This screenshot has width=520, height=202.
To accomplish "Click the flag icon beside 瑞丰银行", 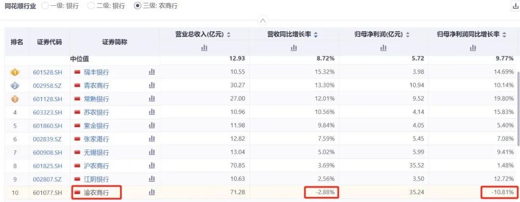I will [x=77, y=72].
